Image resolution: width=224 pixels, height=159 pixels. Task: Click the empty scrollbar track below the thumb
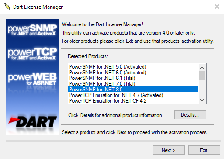(x=202, y=88)
